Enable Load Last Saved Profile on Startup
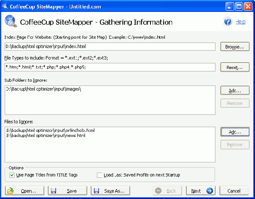255x199 pixels. point(99,175)
